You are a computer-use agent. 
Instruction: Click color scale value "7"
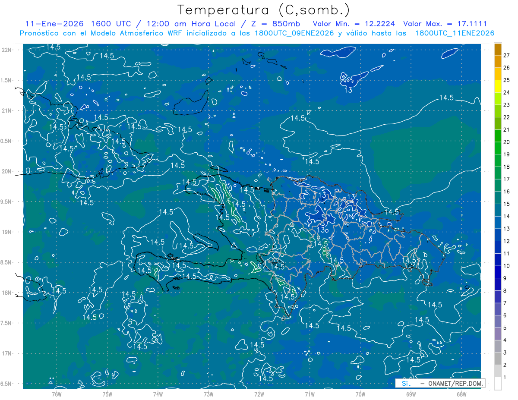pyautogui.click(x=505, y=303)
